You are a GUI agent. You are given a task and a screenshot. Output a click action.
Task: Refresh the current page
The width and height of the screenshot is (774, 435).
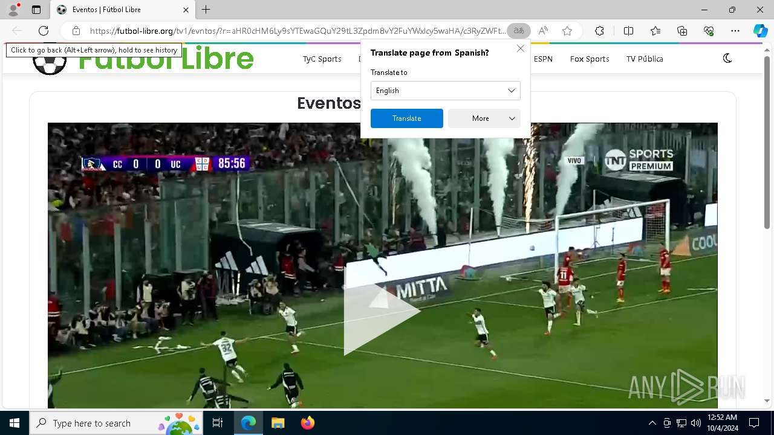[44, 31]
